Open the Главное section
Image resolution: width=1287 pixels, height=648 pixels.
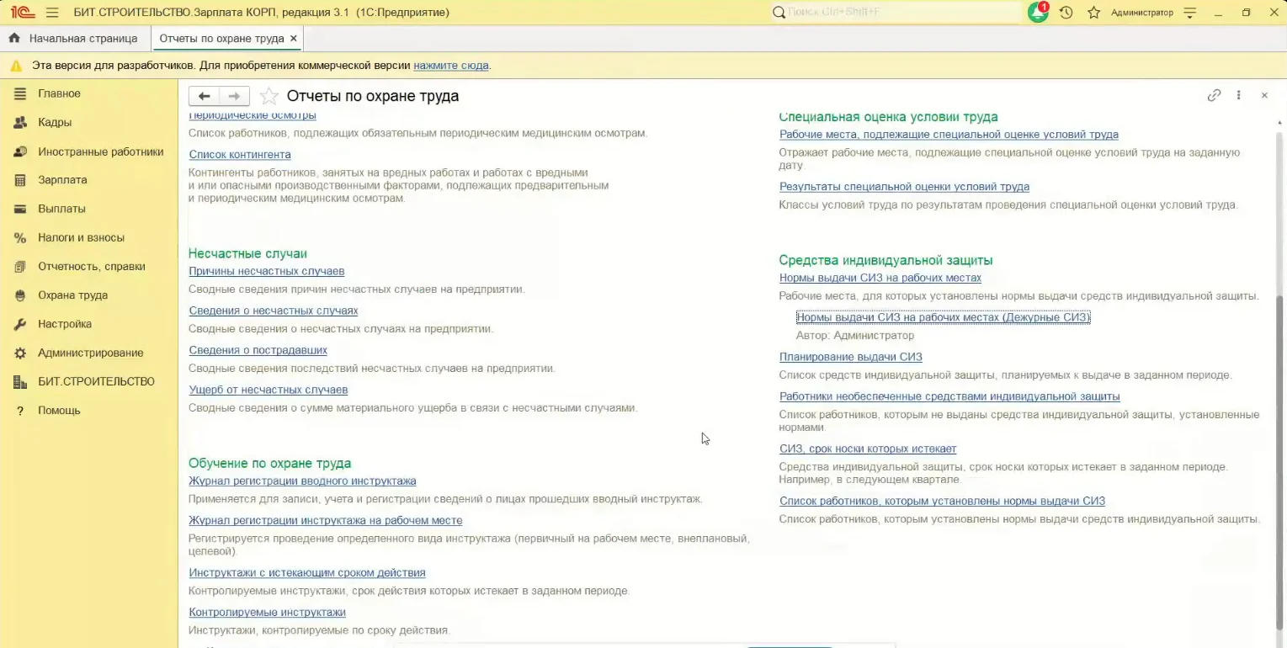point(59,93)
